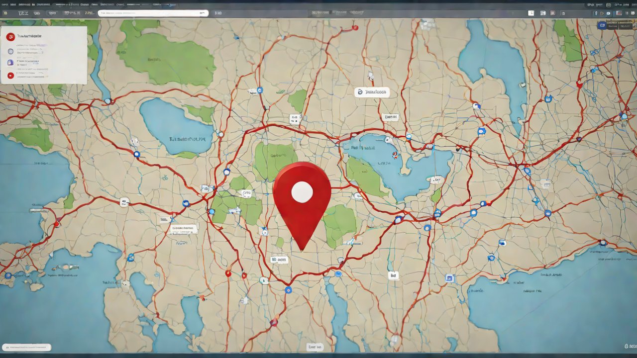Open the white place label above the central lake
637x358 pixels.
click(372, 92)
